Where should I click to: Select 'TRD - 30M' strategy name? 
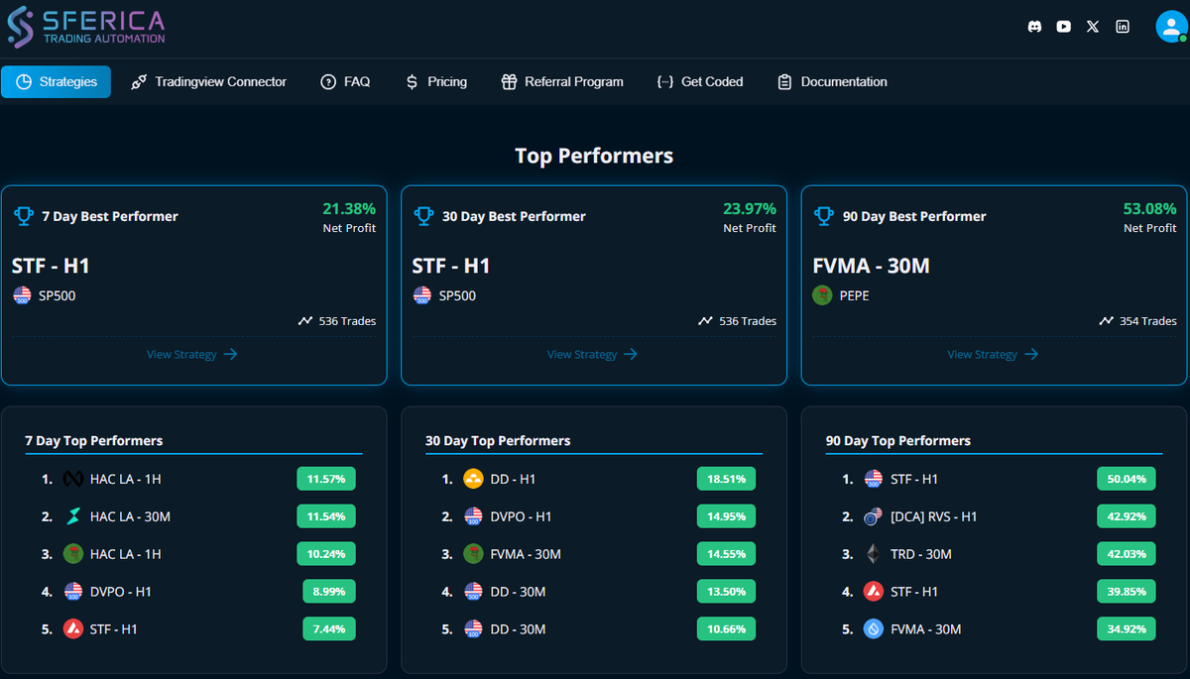(x=921, y=554)
